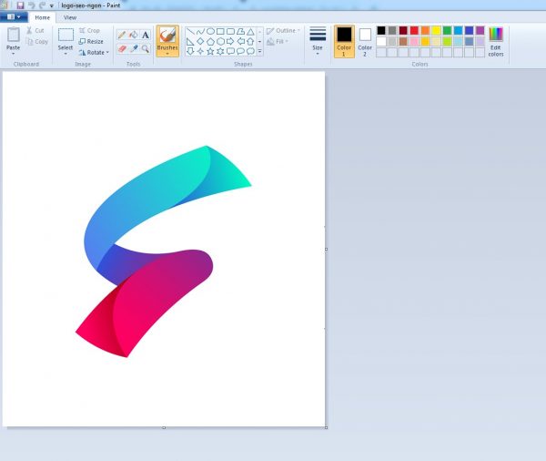Switch to the Home ribbon tab
The height and width of the screenshot is (461, 546).
(x=42, y=17)
